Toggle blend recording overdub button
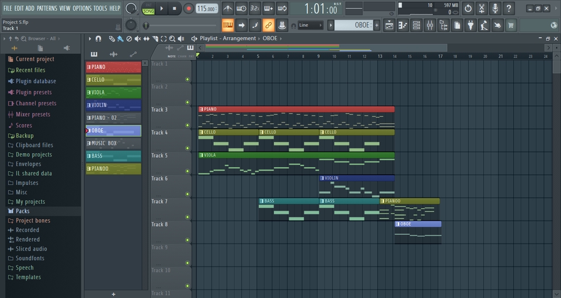 [268, 8]
